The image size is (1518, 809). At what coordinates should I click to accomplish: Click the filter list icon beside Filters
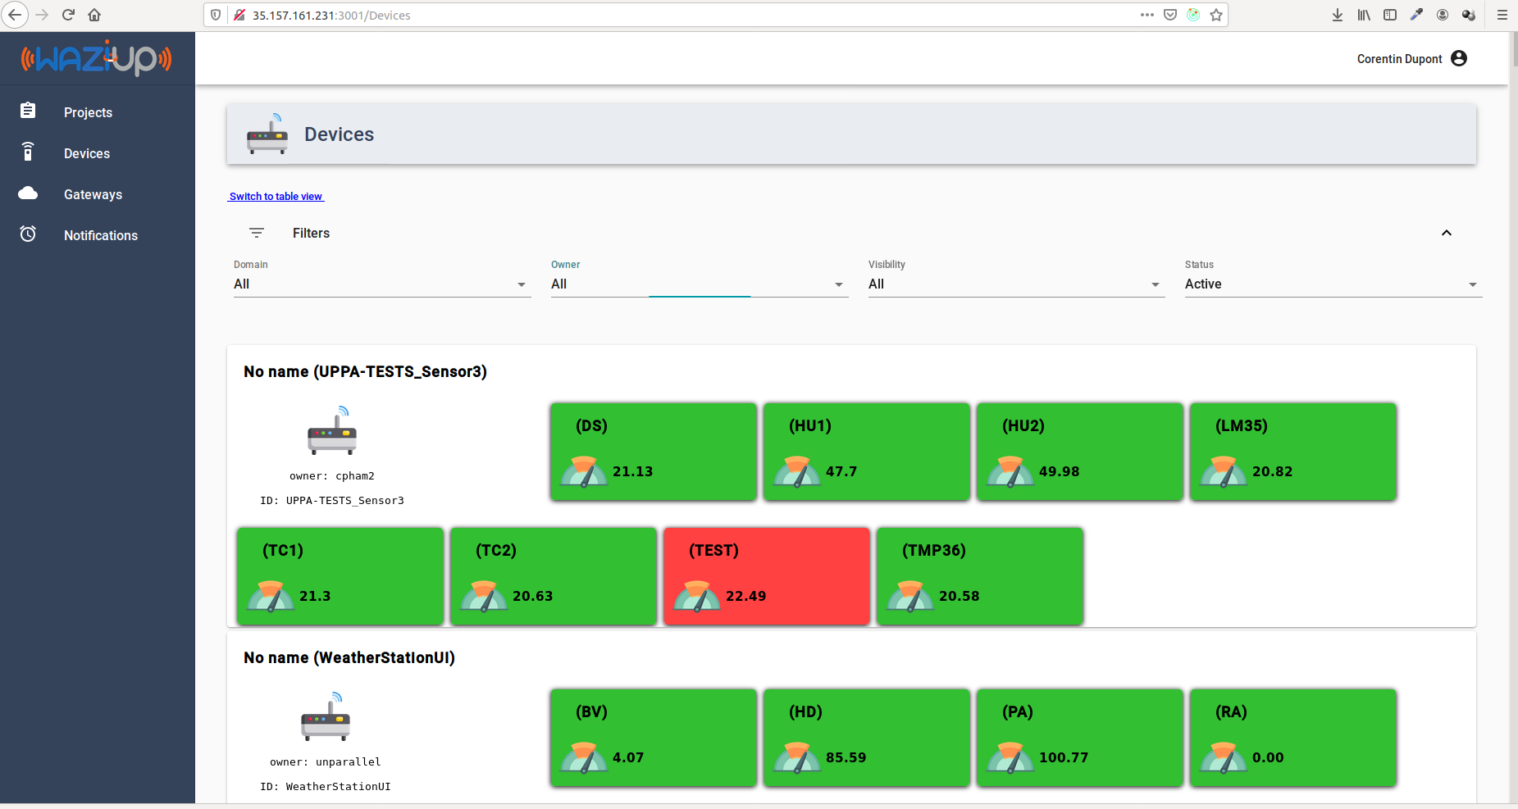click(x=257, y=233)
